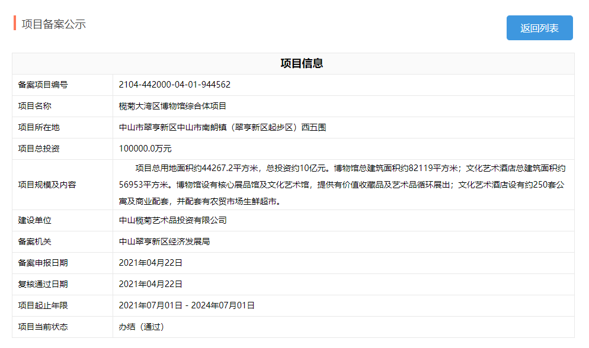Viewport: 589px width, 348px height.
Task: Click the 项目名称 label cell
Action: (62, 106)
